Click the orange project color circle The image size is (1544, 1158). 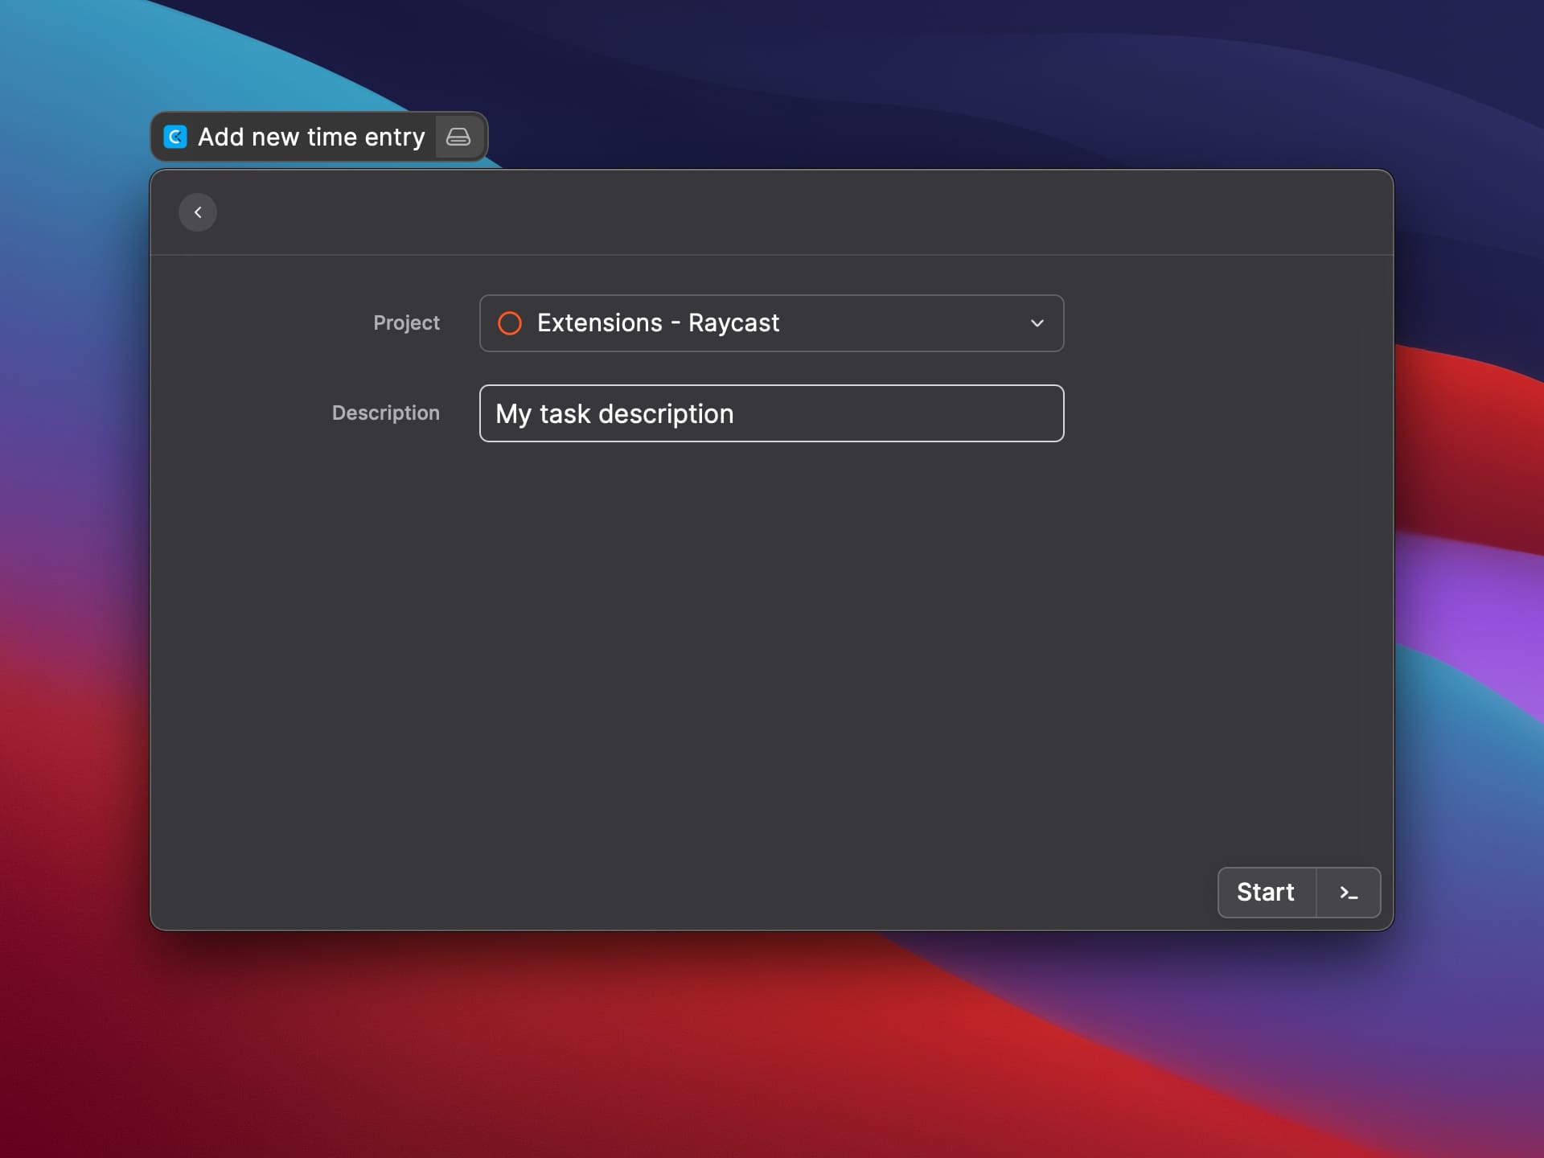[510, 323]
